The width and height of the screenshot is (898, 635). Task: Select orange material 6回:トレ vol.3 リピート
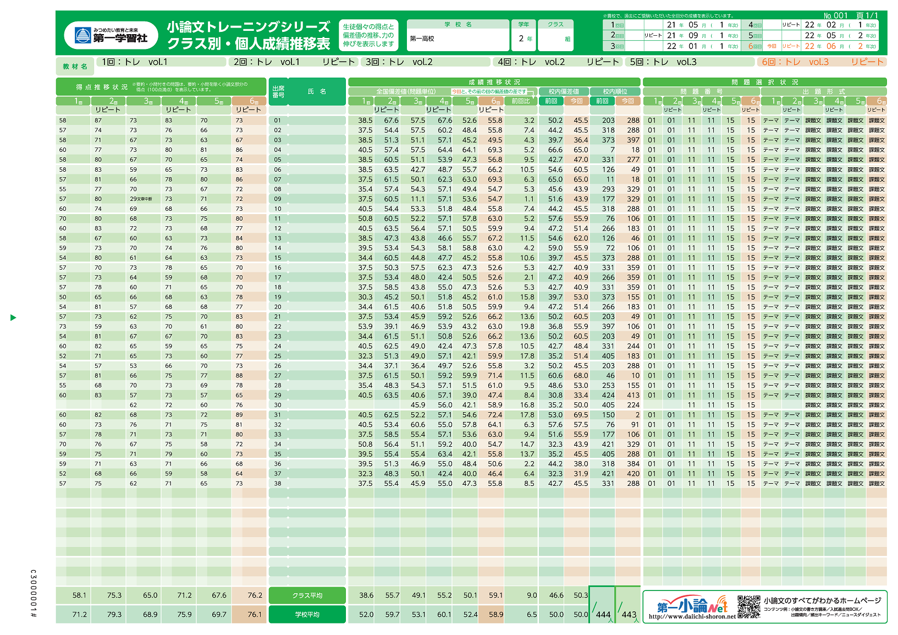[x=822, y=62]
